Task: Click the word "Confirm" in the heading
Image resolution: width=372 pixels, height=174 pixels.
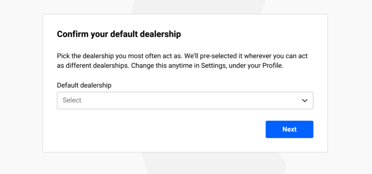Action: [x=72, y=34]
